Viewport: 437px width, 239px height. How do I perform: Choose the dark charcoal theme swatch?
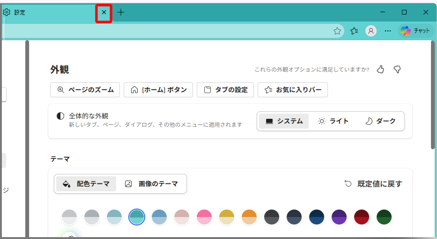point(272,217)
